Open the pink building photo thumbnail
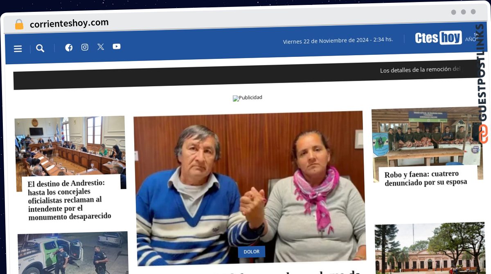491x274 pixels. click(430, 248)
